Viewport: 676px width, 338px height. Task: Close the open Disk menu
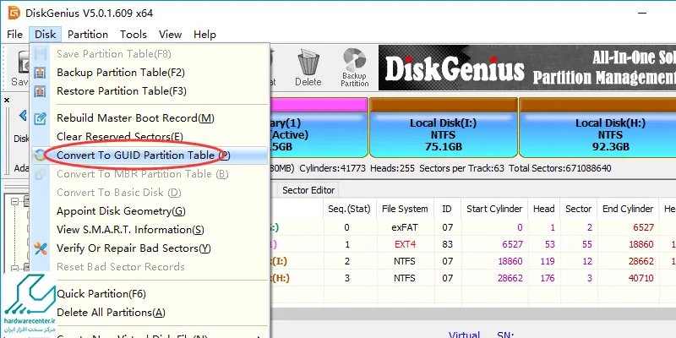tap(46, 35)
